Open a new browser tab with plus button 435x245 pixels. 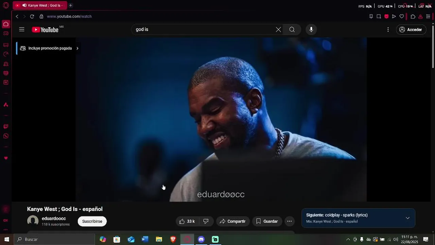pos(71,5)
